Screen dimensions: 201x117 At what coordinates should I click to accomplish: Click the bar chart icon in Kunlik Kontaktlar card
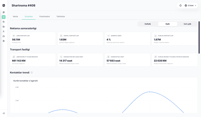[x=156, y=36]
